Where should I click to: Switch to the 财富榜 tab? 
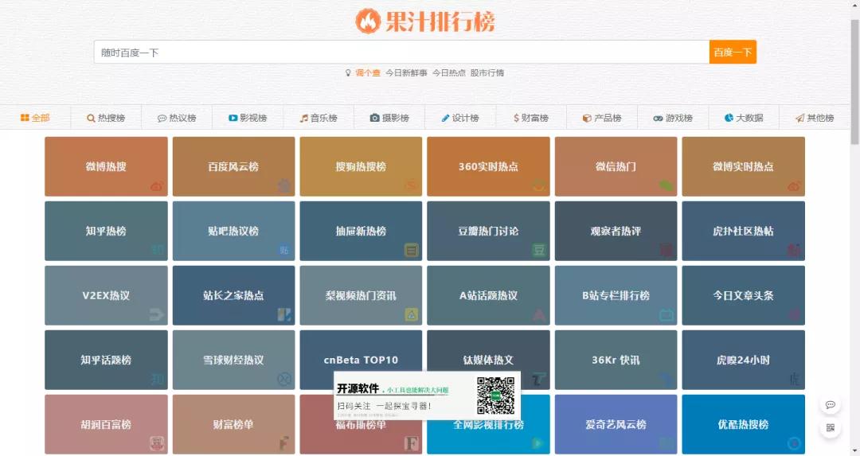pos(531,118)
